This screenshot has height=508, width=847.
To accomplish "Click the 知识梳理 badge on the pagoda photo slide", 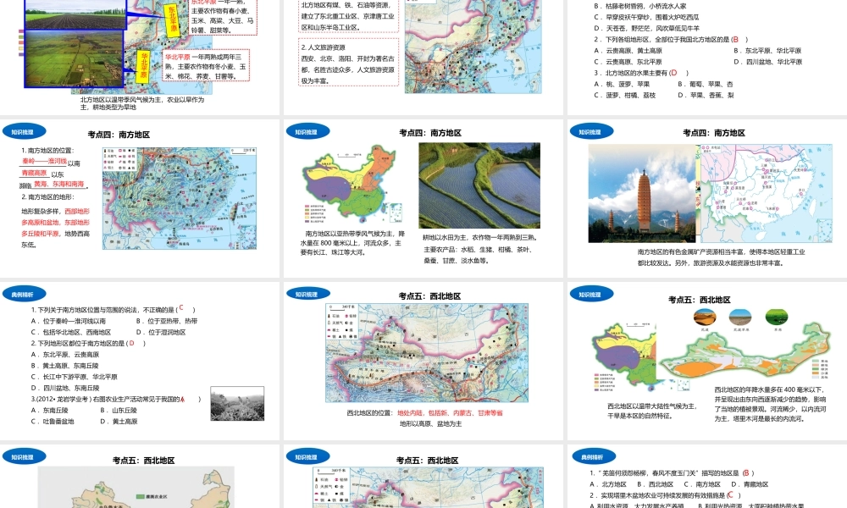I will [590, 132].
